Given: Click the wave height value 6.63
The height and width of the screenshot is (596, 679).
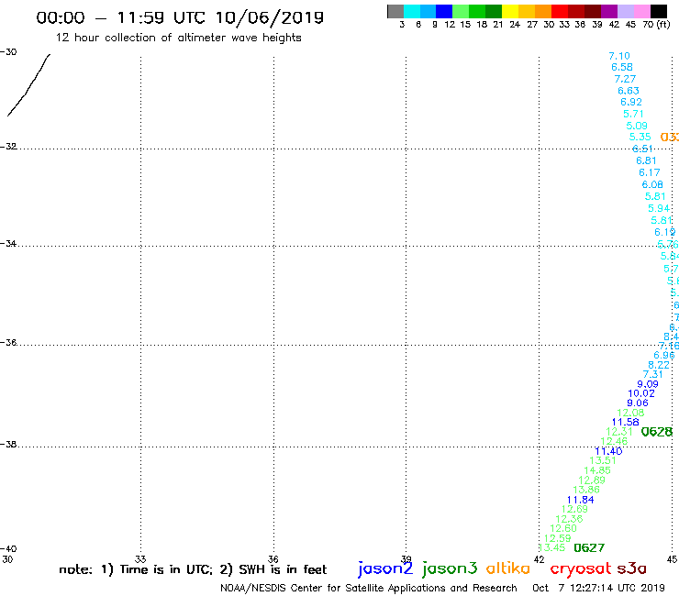Looking at the screenshot, I should point(629,91).
